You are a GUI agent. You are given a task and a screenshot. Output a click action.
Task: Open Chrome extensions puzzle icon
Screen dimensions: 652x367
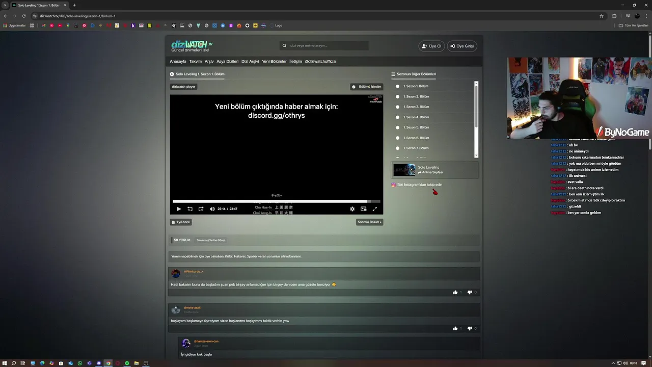tap(614, 16)
